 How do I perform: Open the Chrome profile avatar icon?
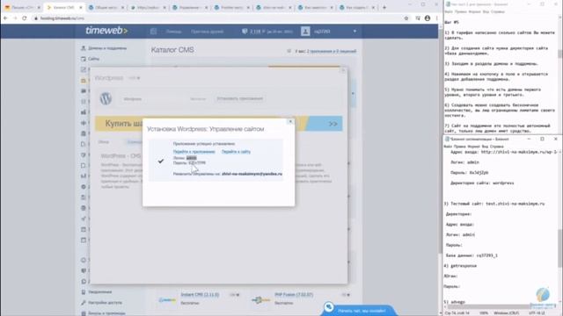click(x=428, y=18)
